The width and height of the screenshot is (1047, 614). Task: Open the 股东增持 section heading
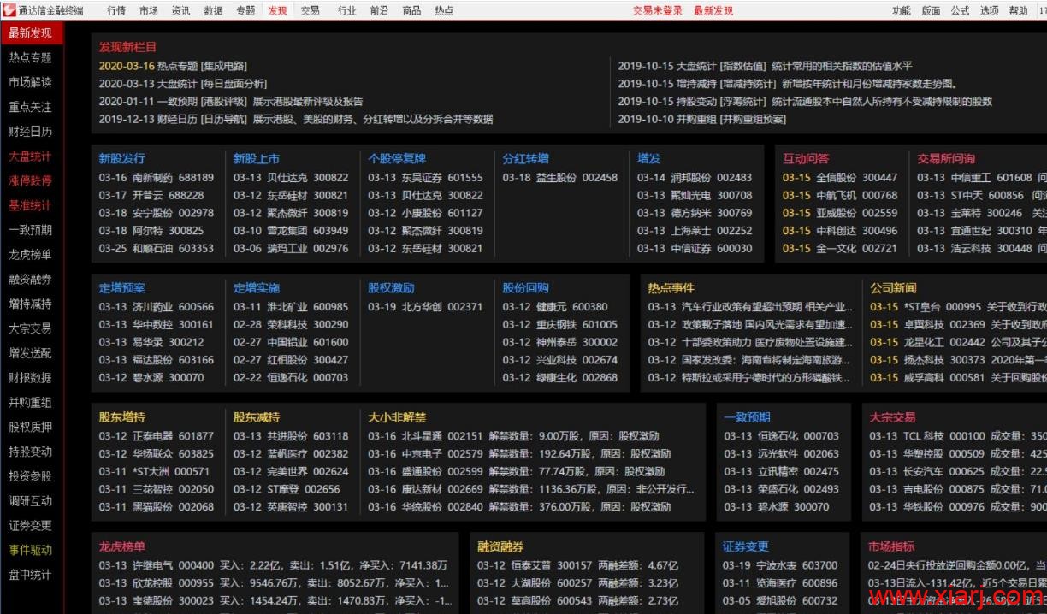click(121, 417)
